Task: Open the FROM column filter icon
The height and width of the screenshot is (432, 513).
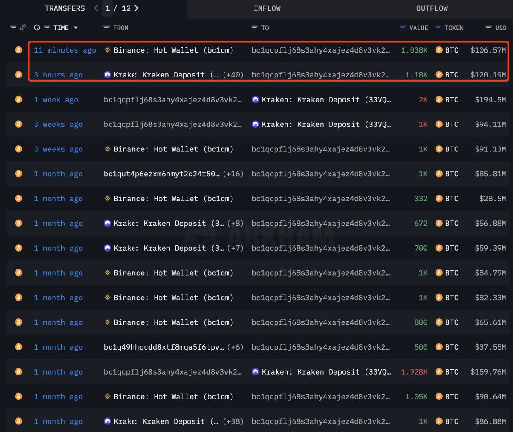Action: click(x=106, y=28)
